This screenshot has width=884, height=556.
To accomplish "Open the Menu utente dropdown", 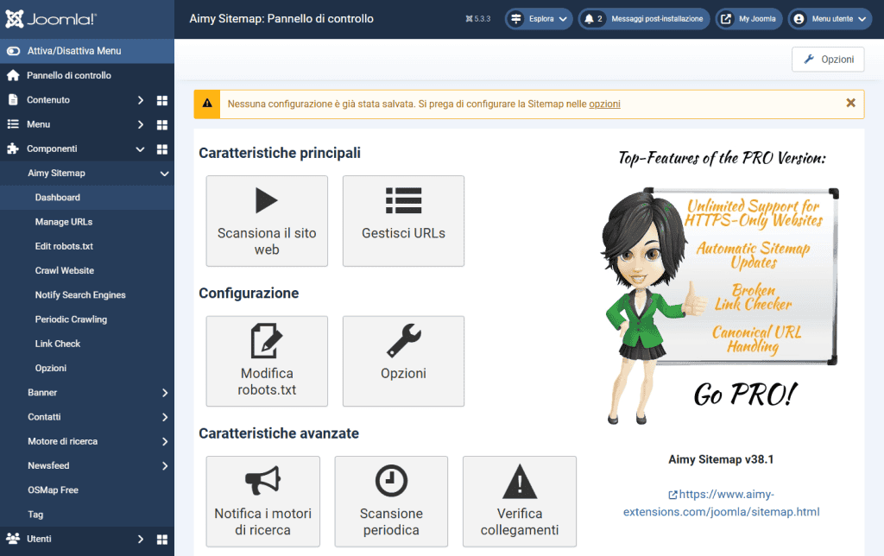I will [x=828, y=18].
